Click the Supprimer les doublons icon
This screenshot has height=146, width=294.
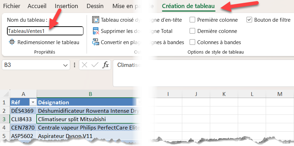tap(95, 31)
